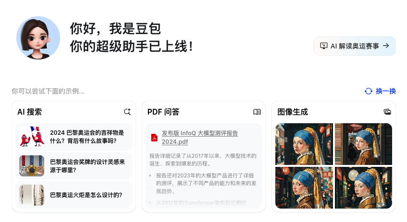
Task: Click the PDF 问答 open-book icon
Action: (257, 112)
